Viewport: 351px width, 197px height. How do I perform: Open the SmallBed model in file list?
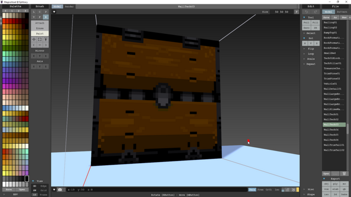click(x=334, y=53)
